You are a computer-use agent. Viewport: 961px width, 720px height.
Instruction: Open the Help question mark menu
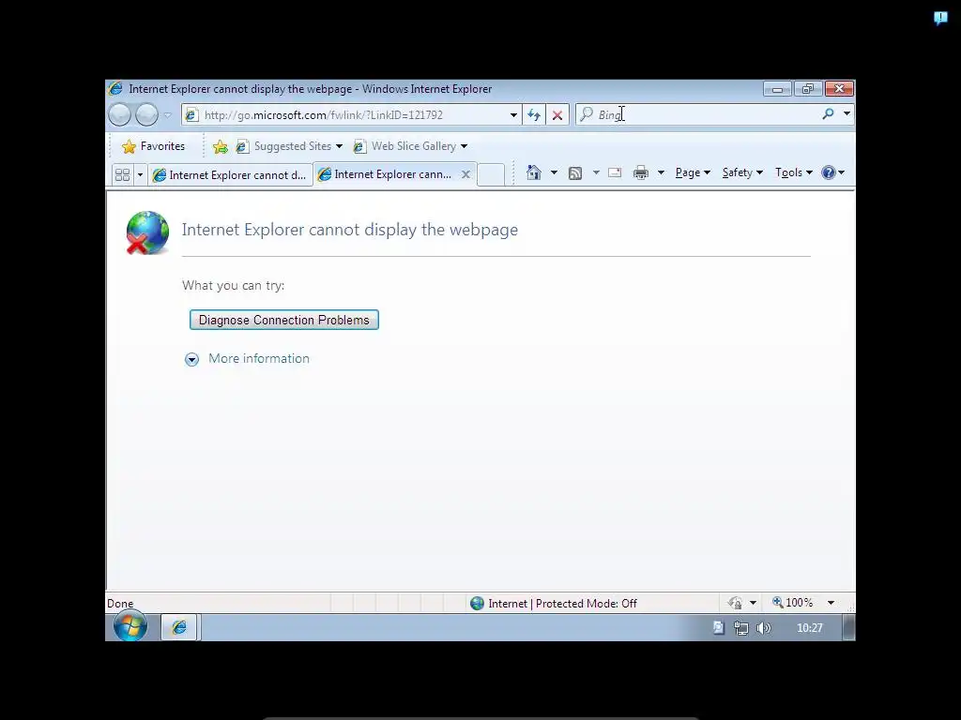tap(833, 172)
